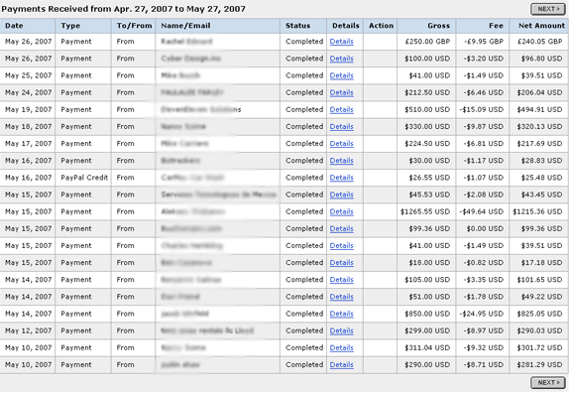Click the $26.55 USD gross amount
Screen dimensions: 569x393
429,178
